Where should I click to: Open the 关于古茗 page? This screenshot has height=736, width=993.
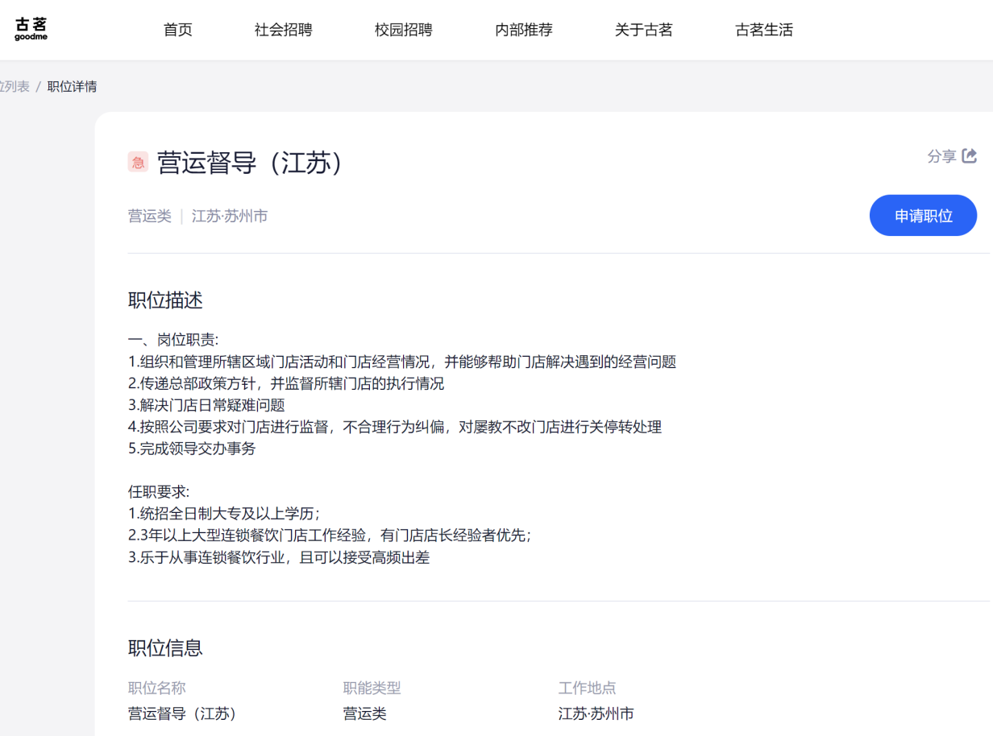pos(643,31)
